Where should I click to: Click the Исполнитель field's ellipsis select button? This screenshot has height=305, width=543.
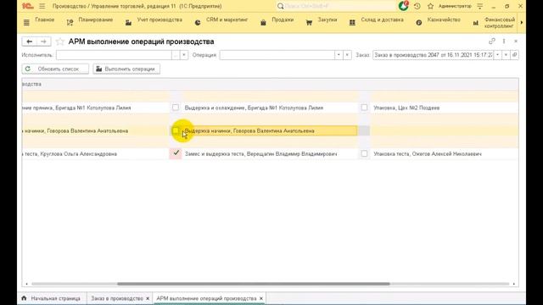176,55
